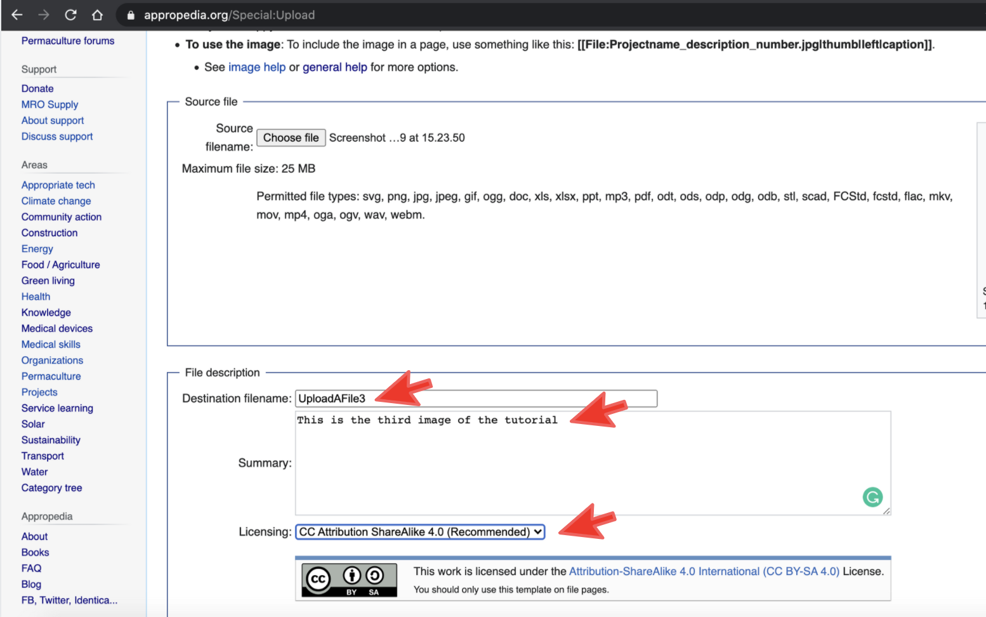Click the Creative Commons BY-SA badge
The width and height of the screenshot is (986, 617).
click(x=349, y=580)
